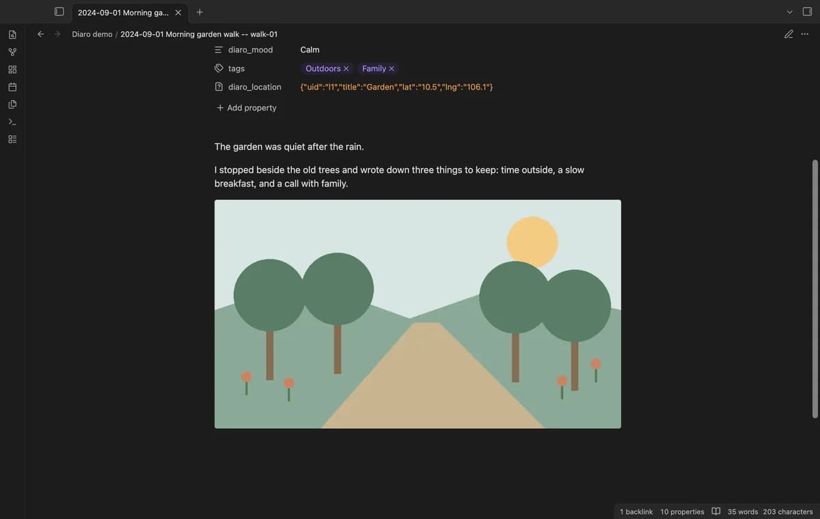Open more options three-dot menu

[x=805, y=34]
